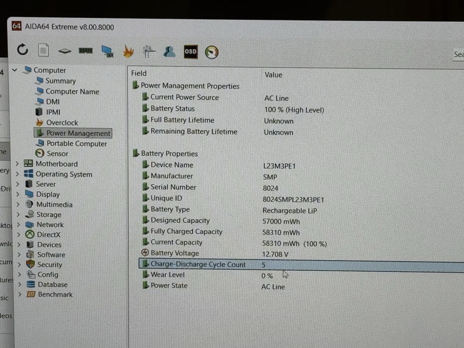Screen dimensions: 464x348
Task: Expand the Operating System node
Action: [17, 174]
